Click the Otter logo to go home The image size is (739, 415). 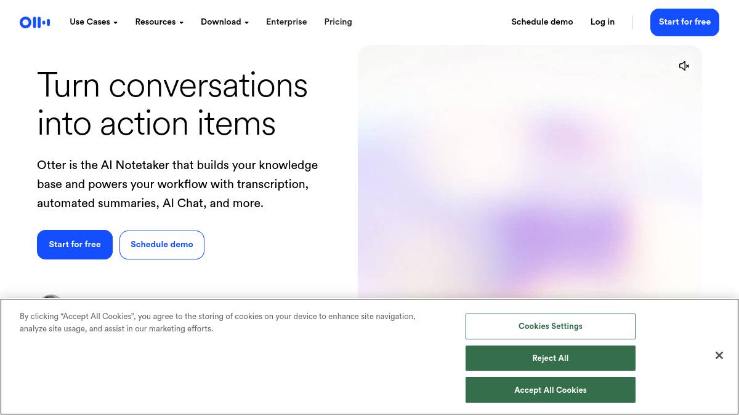click(x=34, y=22)
